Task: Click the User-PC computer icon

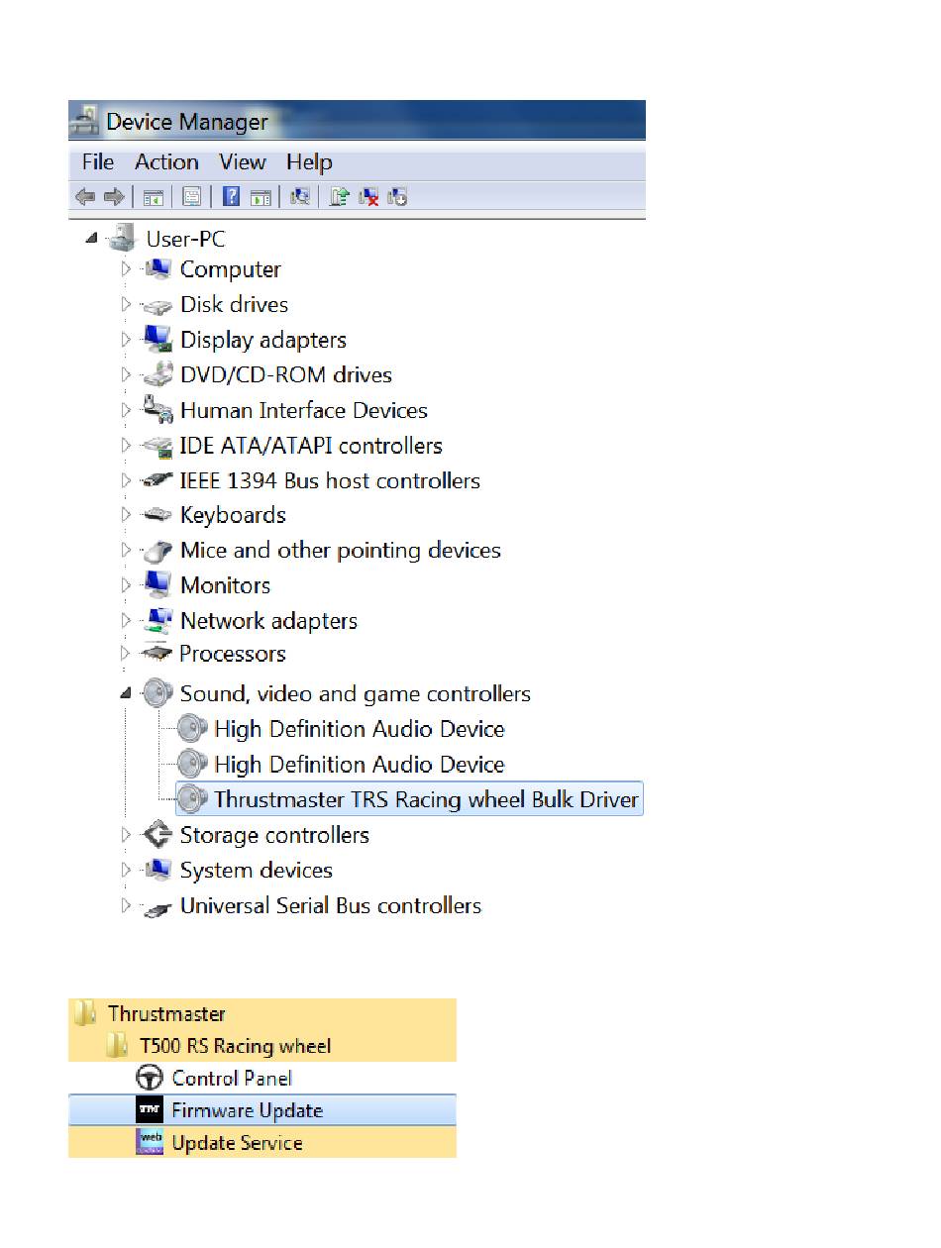Action: pyautogui.click(x=123, y=238)
